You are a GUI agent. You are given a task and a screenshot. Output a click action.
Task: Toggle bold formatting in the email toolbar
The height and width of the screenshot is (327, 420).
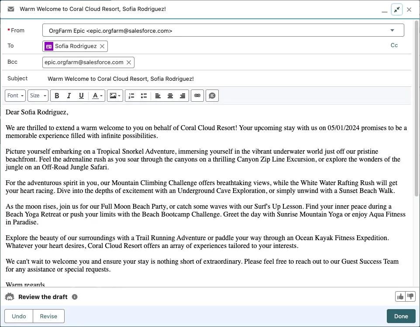[57, 96]
